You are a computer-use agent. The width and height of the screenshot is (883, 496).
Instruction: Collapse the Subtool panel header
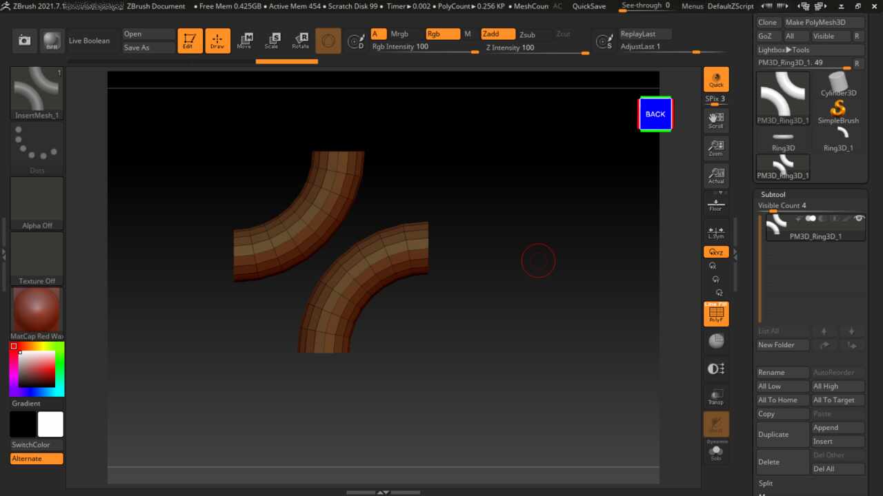pyautogui.click(x=773, y=195)
